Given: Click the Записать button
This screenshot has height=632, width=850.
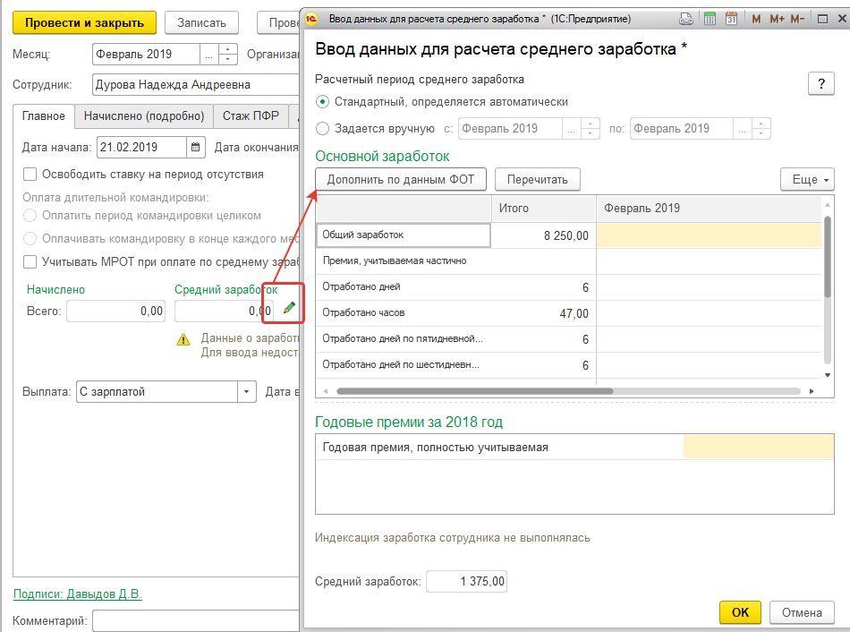Looking at the screenshot, I should (x=201, y=22).
